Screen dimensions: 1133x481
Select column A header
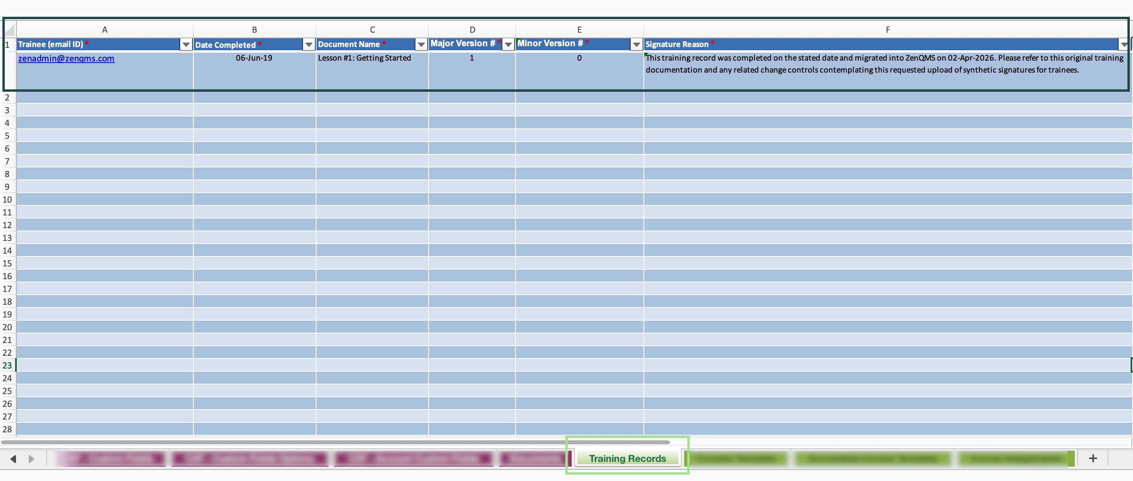coord(105,30)
